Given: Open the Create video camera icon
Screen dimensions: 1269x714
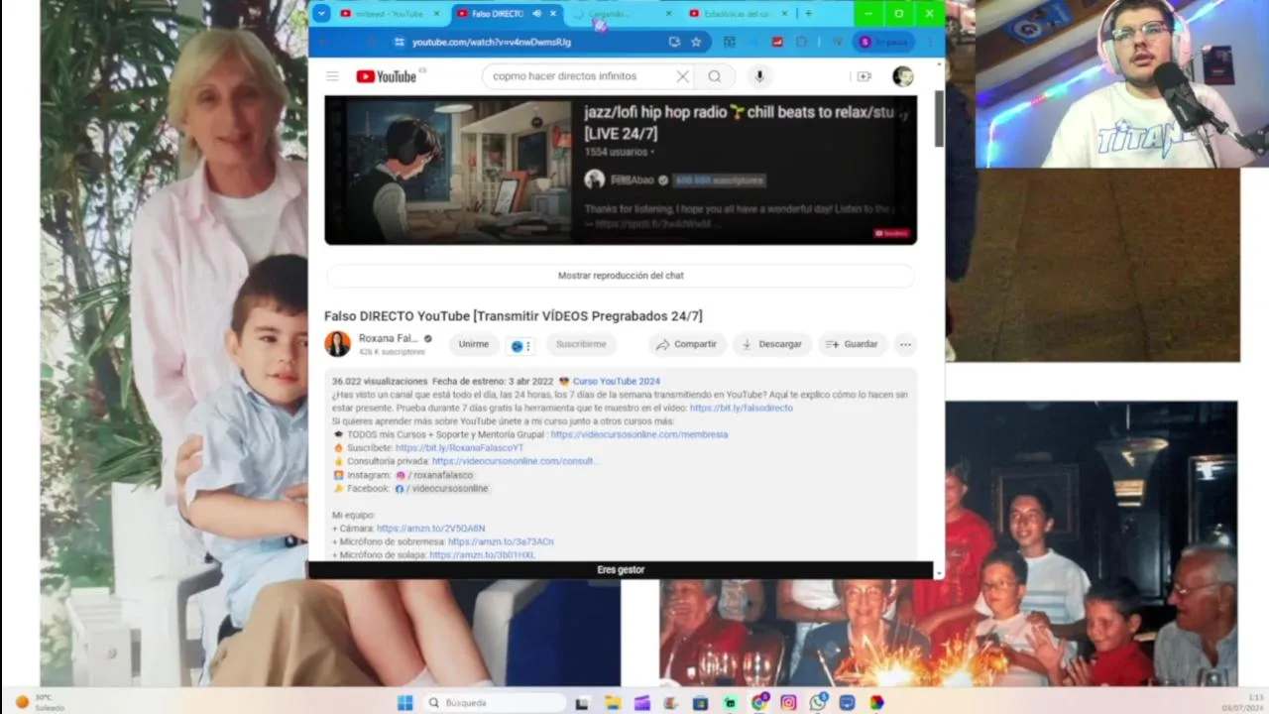Looking at the screenshot, I should 864,76.
